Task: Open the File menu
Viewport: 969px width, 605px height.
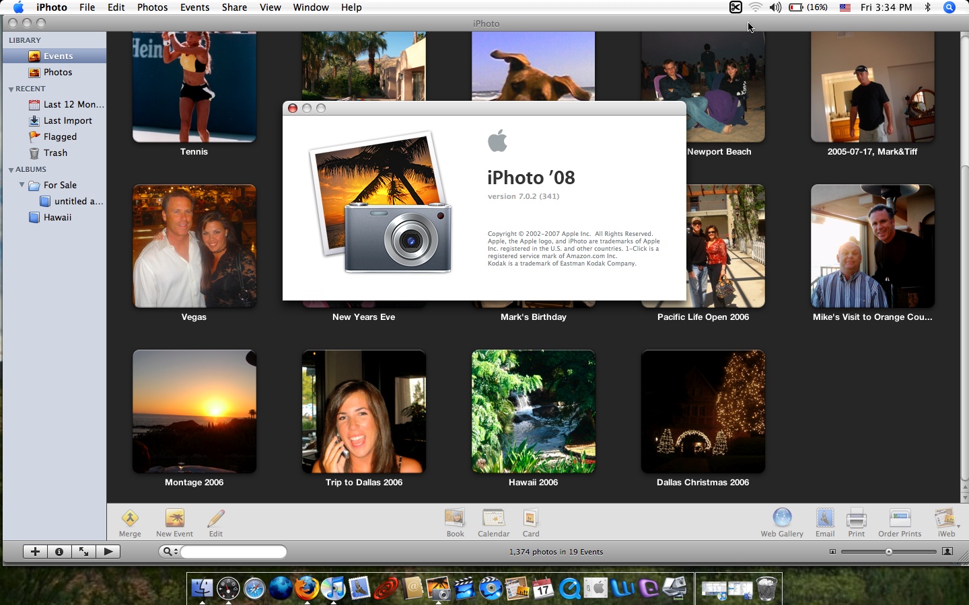Action: pyautogui.click(x=87, y=7)
